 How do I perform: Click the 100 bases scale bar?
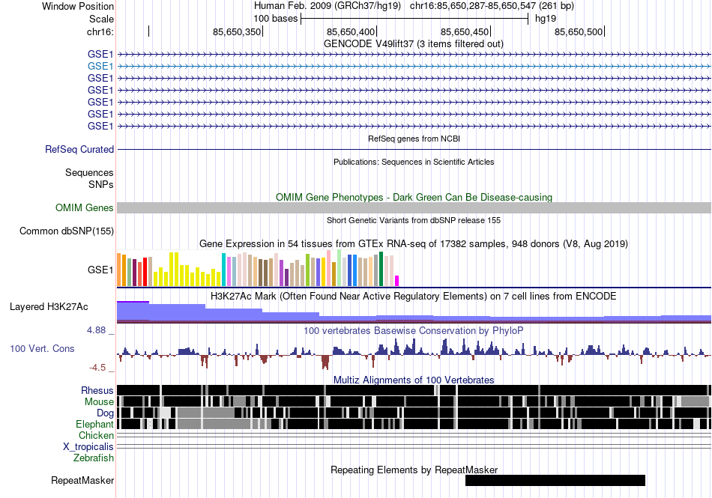pos(414,19)
